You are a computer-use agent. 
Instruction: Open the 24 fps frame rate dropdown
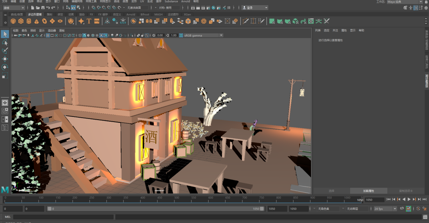coord(385,209)
